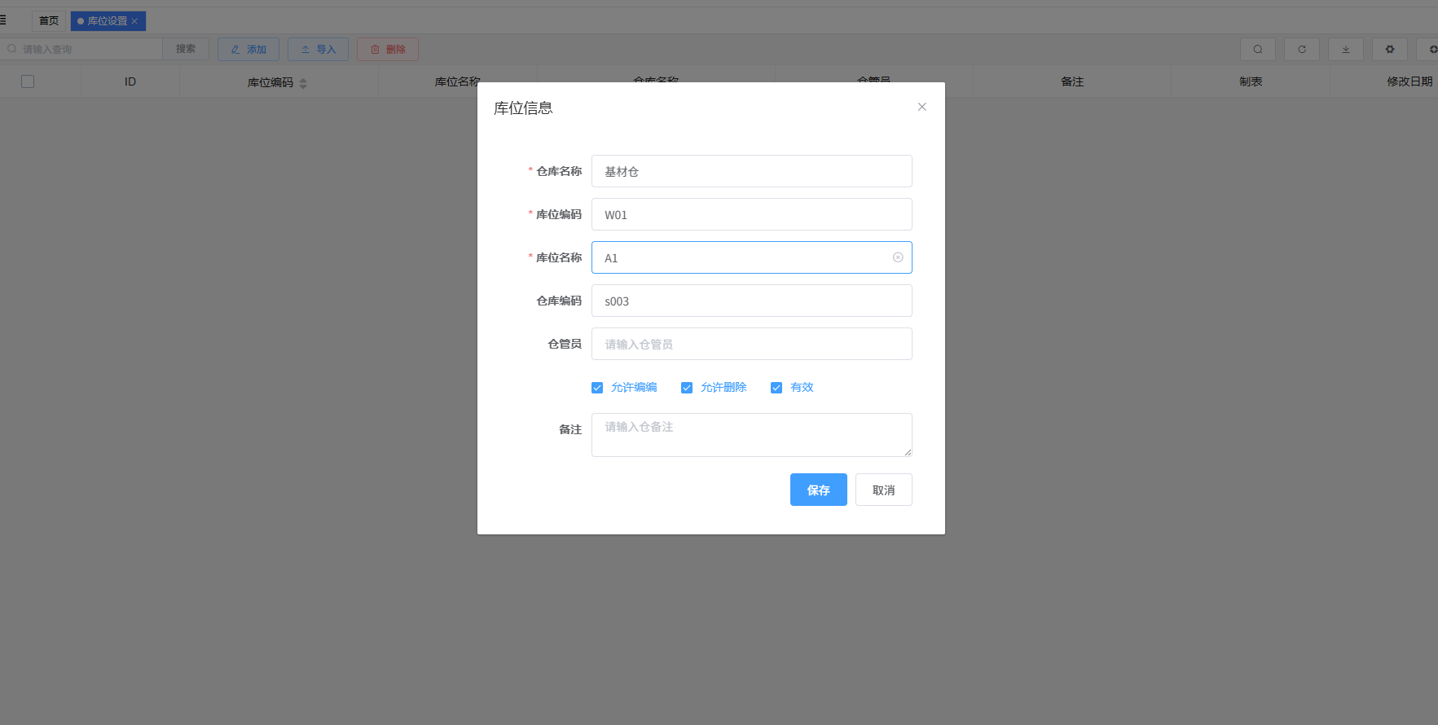Viewport: 1438px width, 725px height.
Task: Switch to the 首页 tab
Action: (49, 21)
